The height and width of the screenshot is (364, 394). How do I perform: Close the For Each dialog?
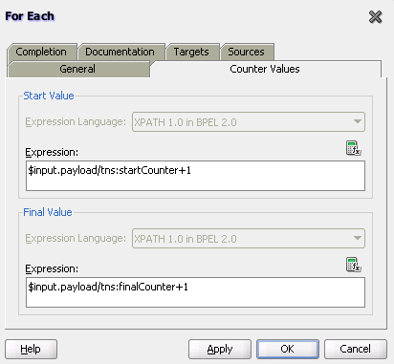pos(375,17)
